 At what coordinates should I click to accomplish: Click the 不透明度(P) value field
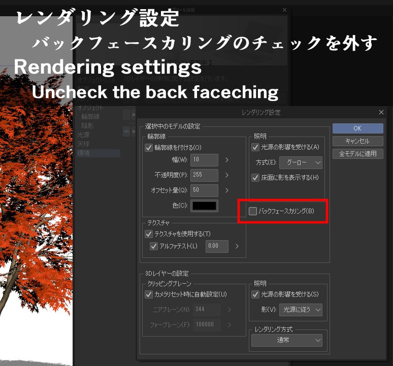click(x=204, y=175)
